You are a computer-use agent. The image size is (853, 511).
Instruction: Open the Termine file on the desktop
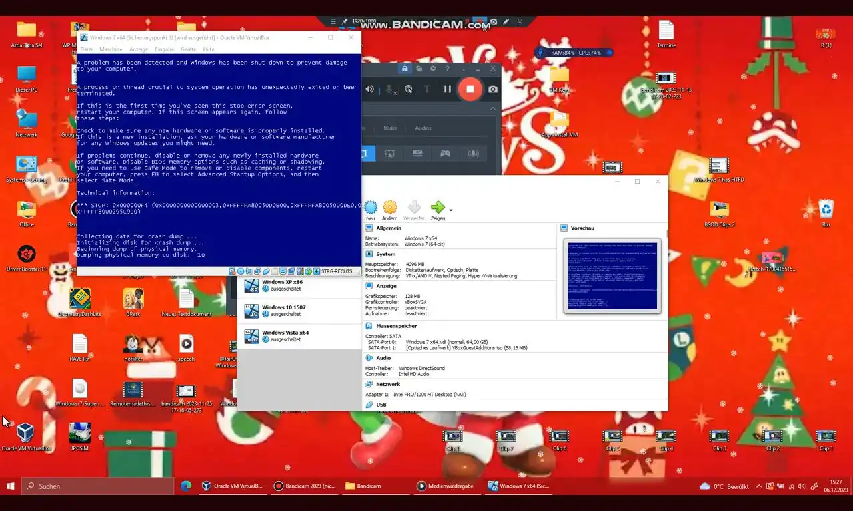click(666, 34)
